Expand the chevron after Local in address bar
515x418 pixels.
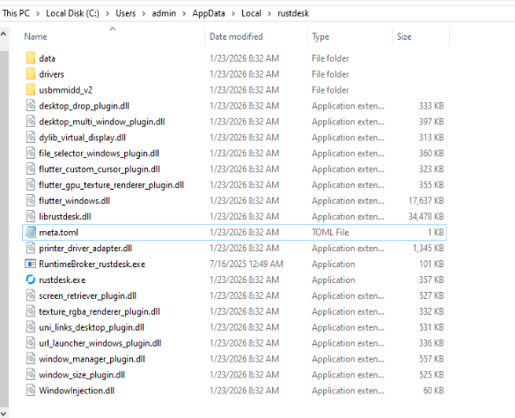click(269, 13)
